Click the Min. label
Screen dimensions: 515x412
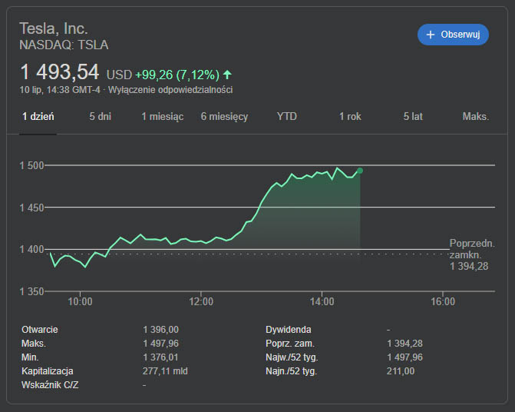click(x=30, y=357)
